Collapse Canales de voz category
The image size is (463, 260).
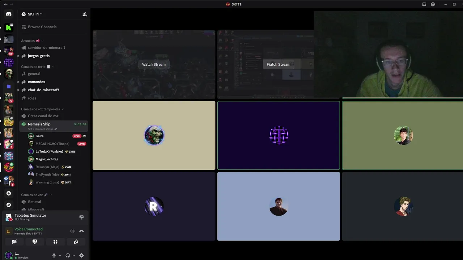pos(36,195)
